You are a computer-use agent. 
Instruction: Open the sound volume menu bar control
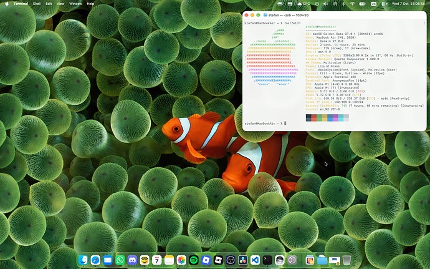[325, 4]
